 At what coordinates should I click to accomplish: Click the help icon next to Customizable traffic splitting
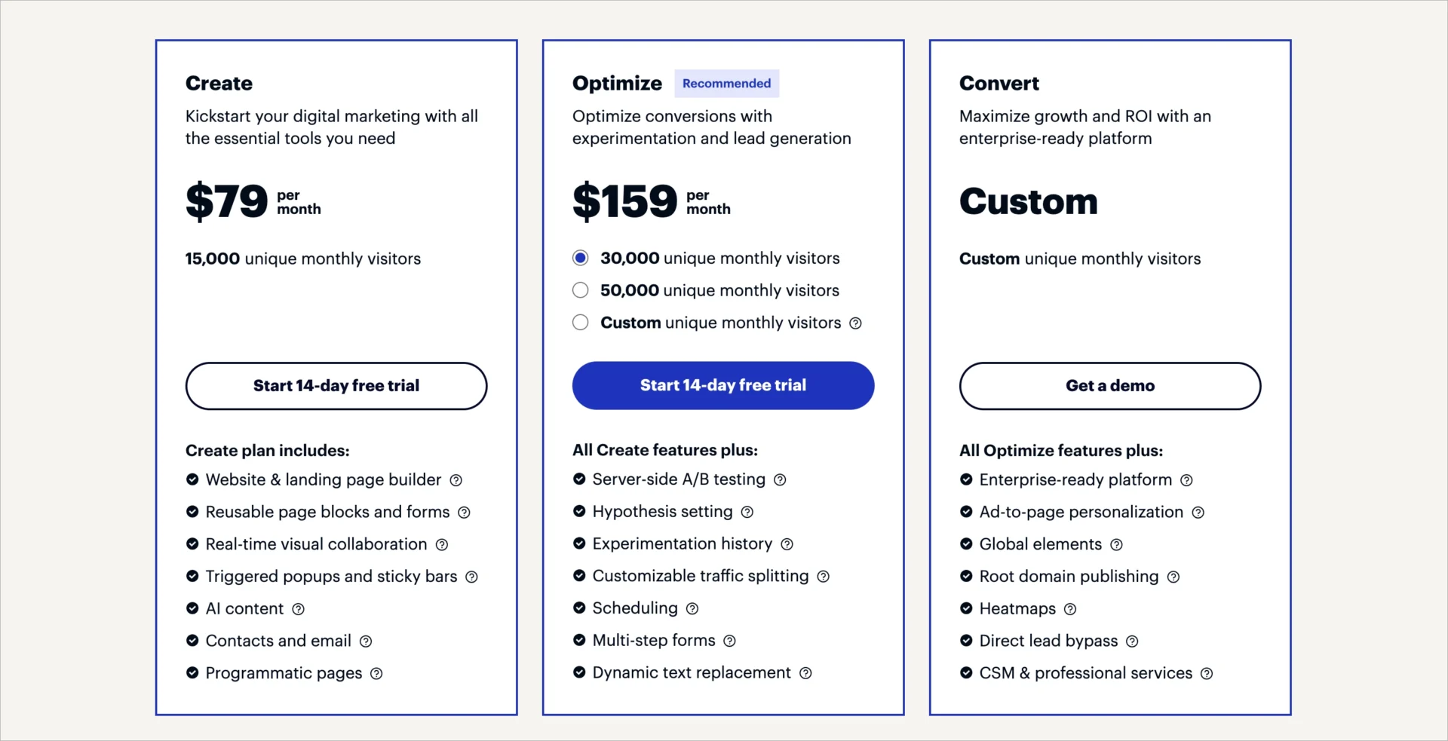[824, 577]
